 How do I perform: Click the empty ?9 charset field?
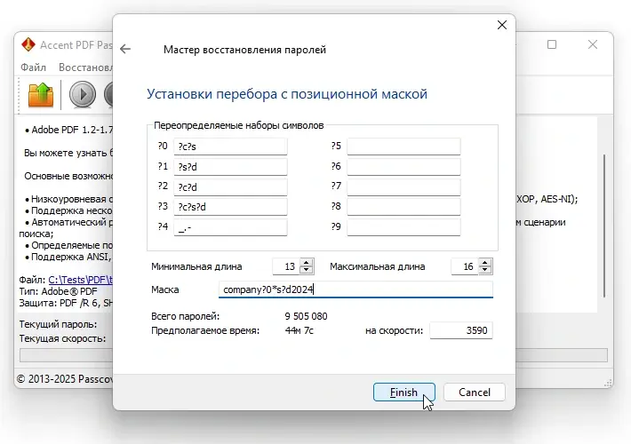[403, 227]
